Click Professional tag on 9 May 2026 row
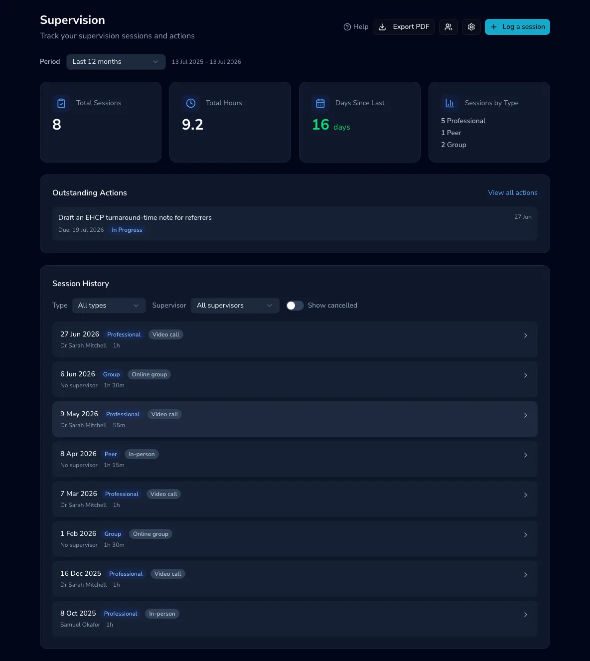 pyautogui.click(x=123, y=414)
